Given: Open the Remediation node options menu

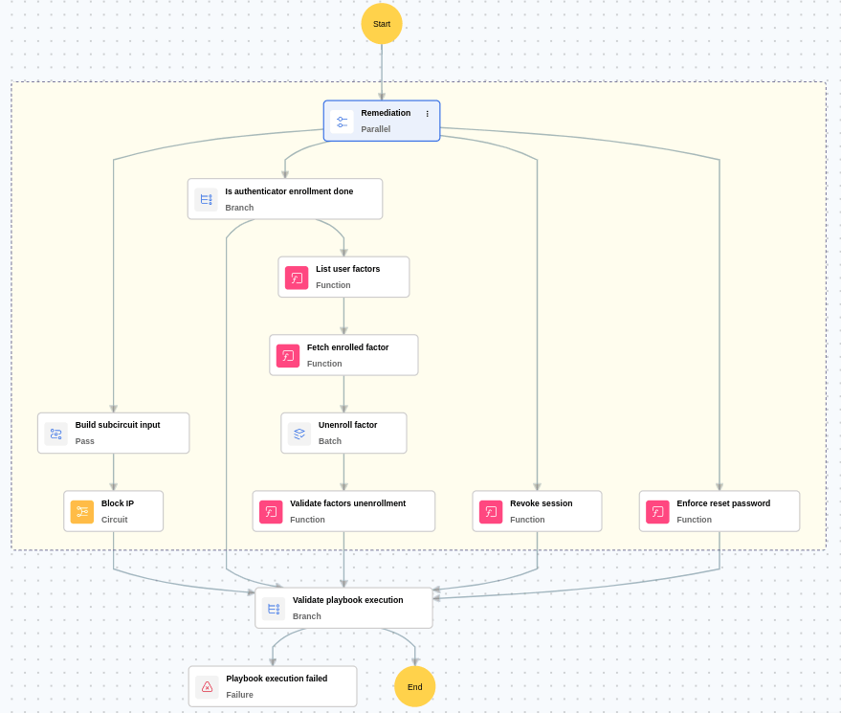Looking at the screenshot, I should point(427,114).
